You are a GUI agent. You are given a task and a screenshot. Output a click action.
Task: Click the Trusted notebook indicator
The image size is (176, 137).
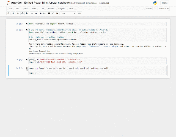[x=149, y=8]
